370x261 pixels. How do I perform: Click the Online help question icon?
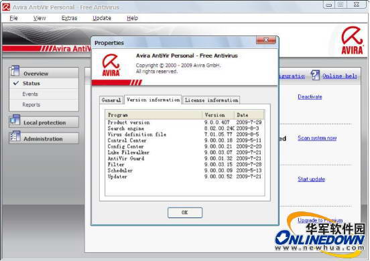[x=315, y=75]
